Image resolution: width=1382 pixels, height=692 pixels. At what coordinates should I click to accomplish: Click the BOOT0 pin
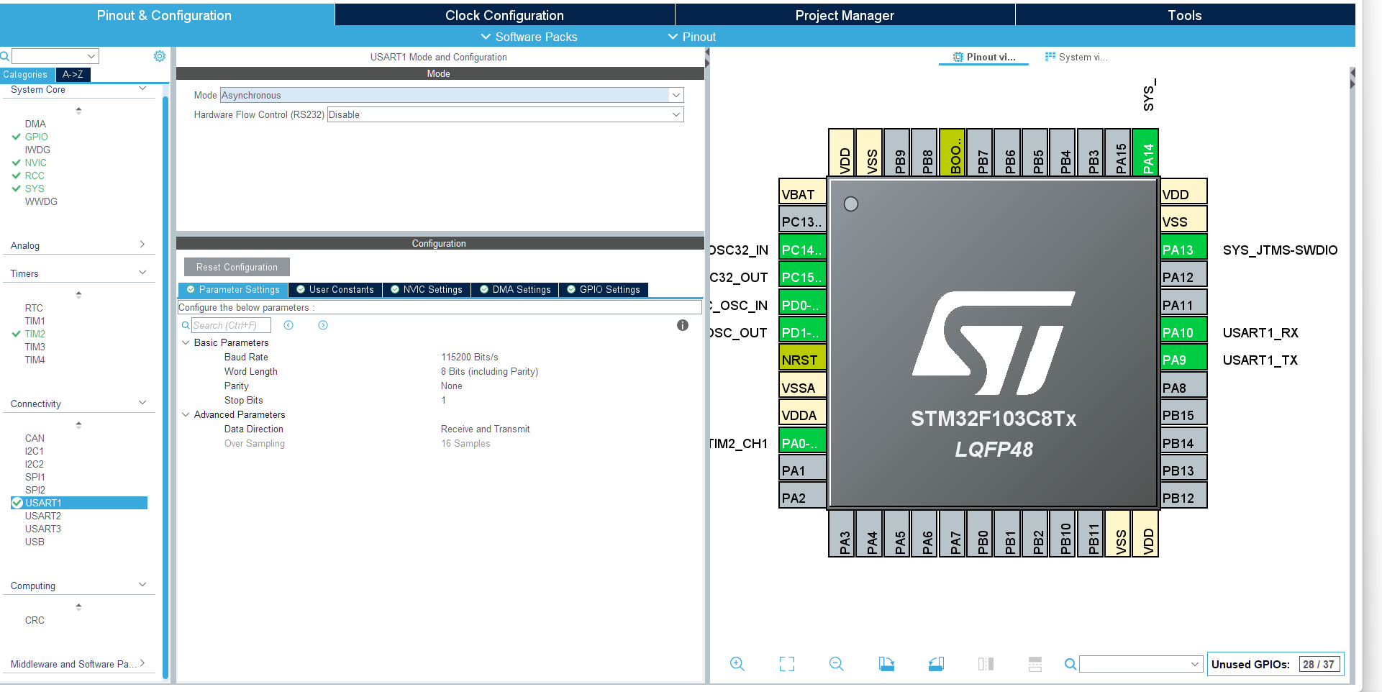(x=953, y=152)
